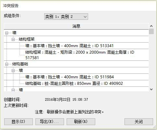Collapse the 结构框架 sub-node
Viewport: 157px width, 130px height.
(13, 39)
